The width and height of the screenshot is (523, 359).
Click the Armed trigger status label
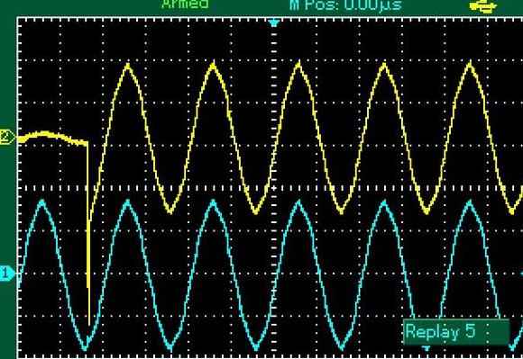186,4
